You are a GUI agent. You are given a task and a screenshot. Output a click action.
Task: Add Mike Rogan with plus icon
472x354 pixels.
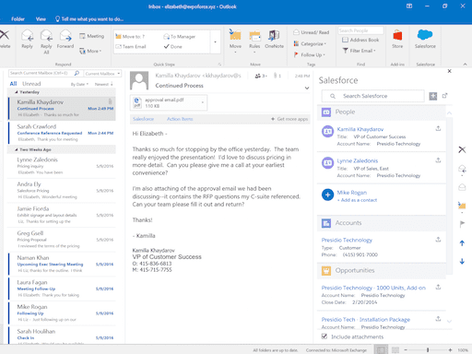click(327, 195)
